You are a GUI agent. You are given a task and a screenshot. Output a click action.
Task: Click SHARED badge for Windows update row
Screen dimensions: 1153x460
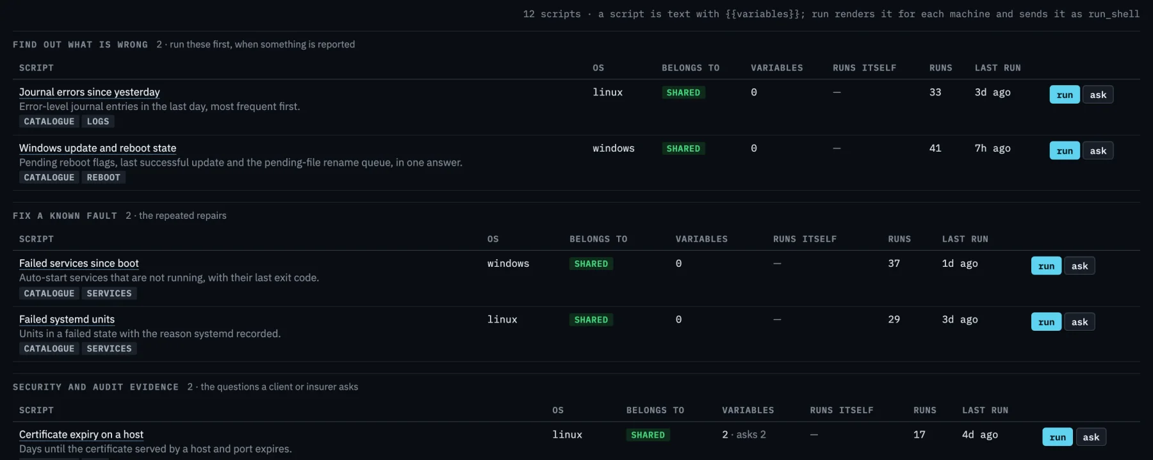click(x=683, y=148)
